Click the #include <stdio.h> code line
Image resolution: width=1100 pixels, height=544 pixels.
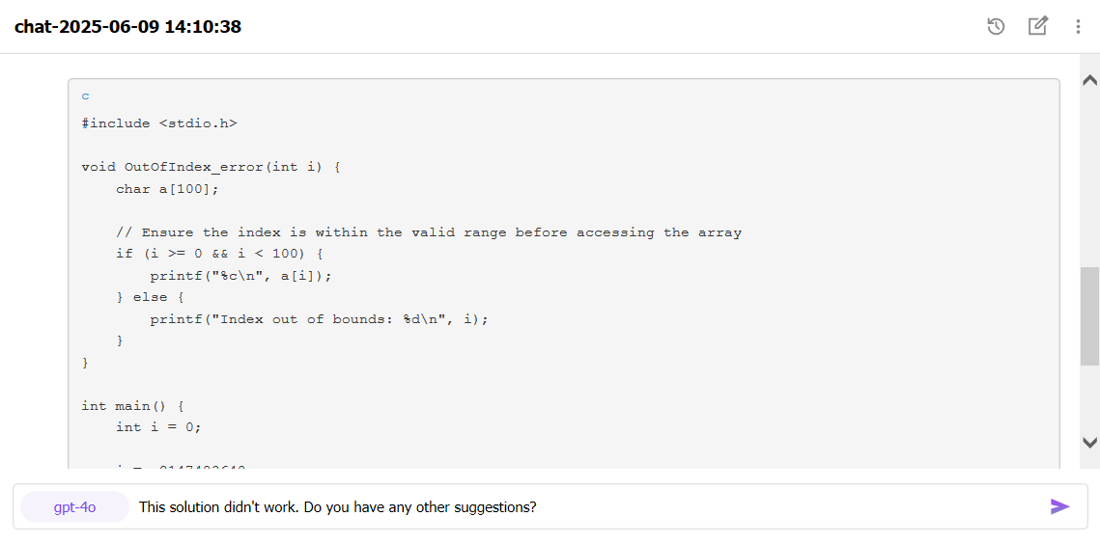coord(159,123)
